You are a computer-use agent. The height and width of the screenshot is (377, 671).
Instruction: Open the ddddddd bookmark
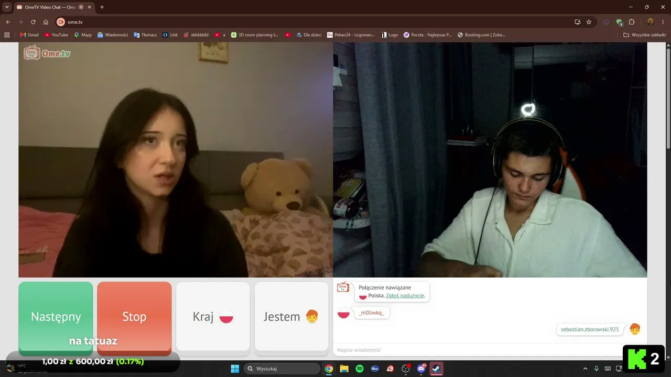pos(196,35)
